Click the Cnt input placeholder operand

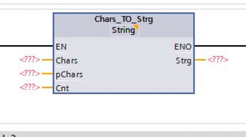point(30,87)
